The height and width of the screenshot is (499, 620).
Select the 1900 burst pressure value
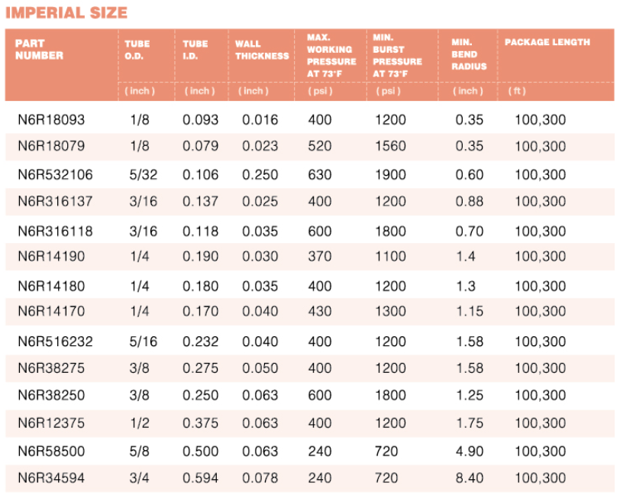coord(390,175)
